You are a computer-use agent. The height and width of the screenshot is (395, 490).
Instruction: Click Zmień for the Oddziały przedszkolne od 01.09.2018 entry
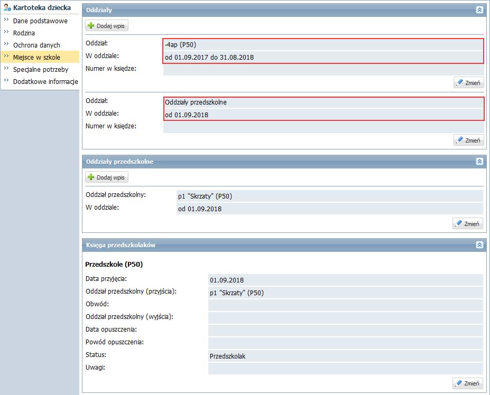coord(468,140)
